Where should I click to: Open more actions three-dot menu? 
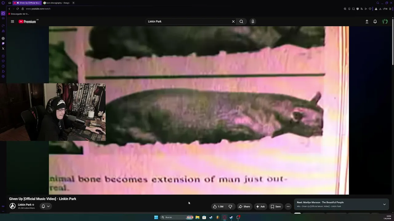288,207
